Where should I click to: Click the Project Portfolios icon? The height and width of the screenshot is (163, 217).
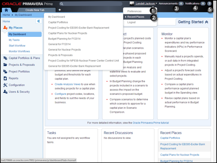[x=5, y=71]
